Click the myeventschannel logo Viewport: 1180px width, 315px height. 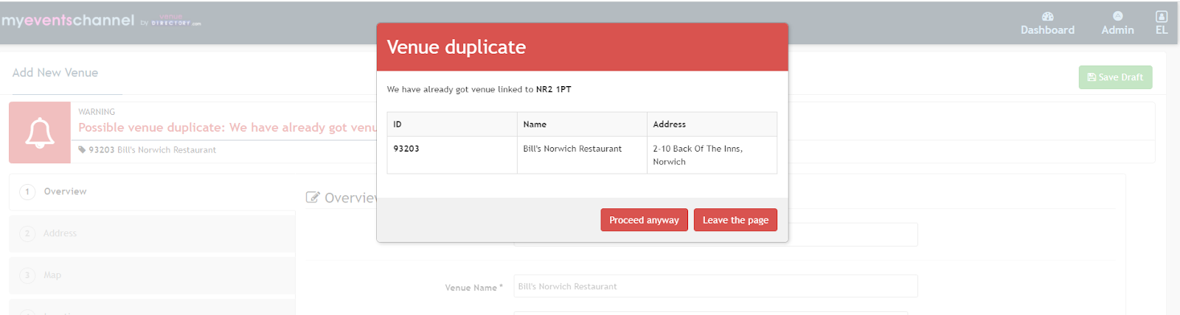tap(101, 21)
